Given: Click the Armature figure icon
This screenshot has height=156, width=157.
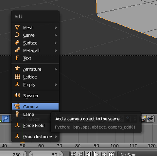Looking at the screenshot, I should point(17,69).
